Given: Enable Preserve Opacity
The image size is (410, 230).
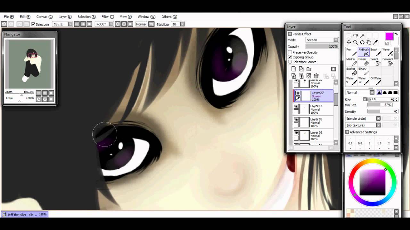Looking at the screenshot, I should tap(290, 52).
